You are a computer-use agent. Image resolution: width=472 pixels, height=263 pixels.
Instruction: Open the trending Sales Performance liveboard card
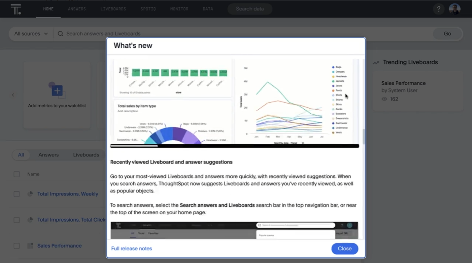click(x=418, y=91)
